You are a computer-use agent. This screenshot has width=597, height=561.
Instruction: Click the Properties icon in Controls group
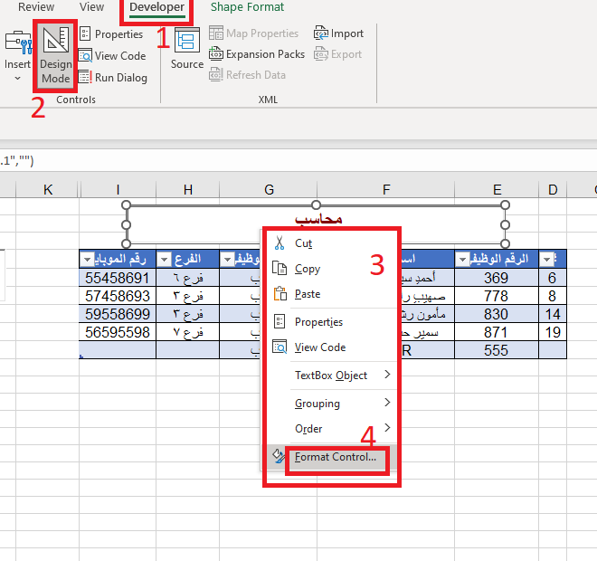85,33
